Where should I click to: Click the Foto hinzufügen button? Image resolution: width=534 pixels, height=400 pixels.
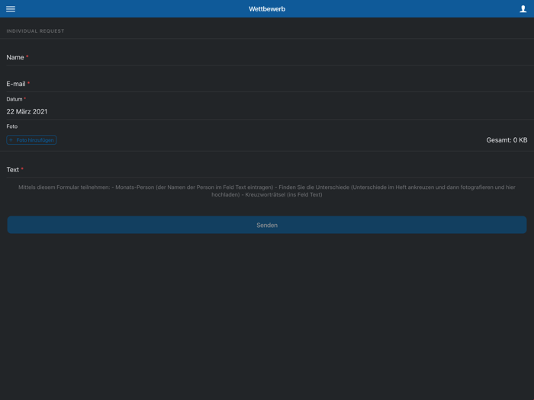point(31,139)
